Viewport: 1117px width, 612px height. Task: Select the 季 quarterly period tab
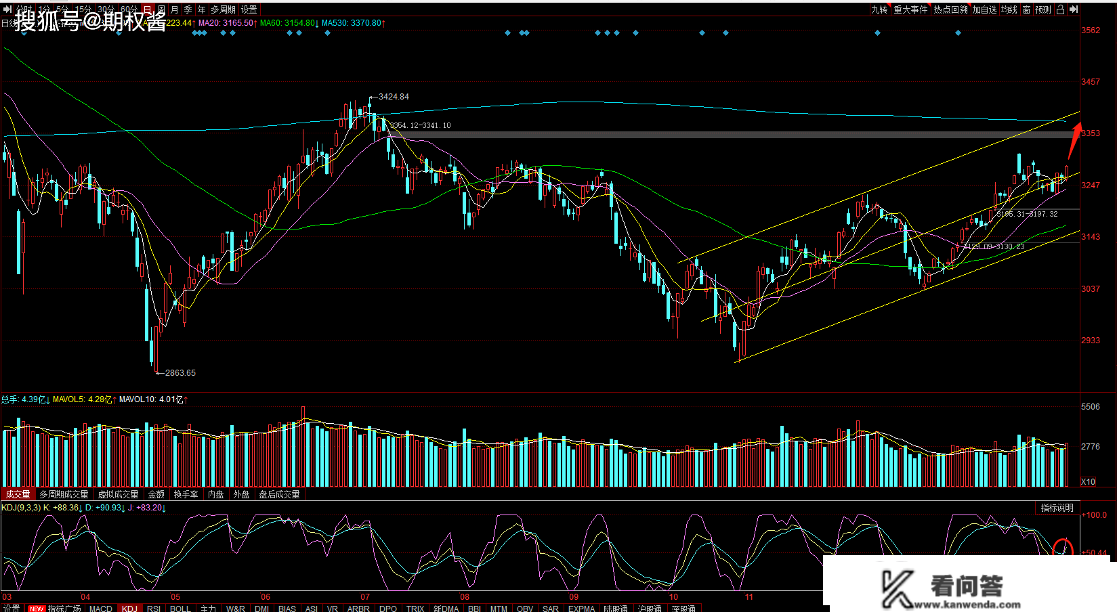188,9
